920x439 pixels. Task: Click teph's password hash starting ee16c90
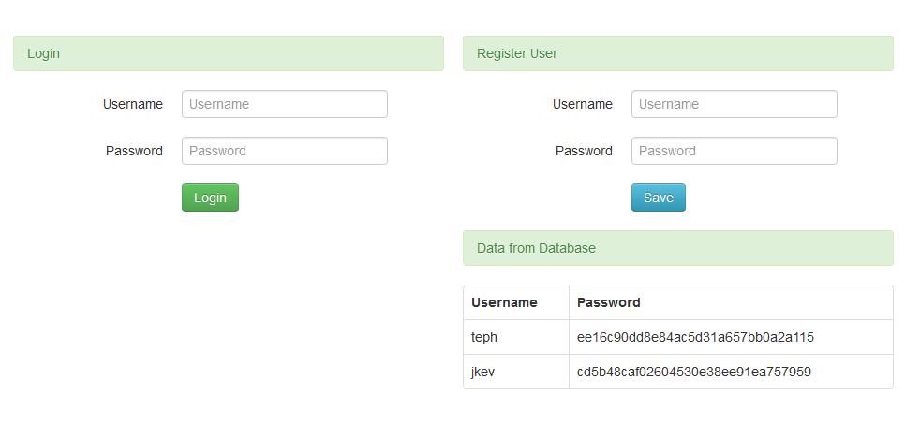point(695,337)
